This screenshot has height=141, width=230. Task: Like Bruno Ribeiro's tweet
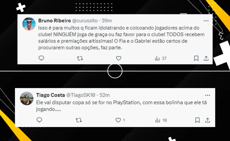pos(119,58)
